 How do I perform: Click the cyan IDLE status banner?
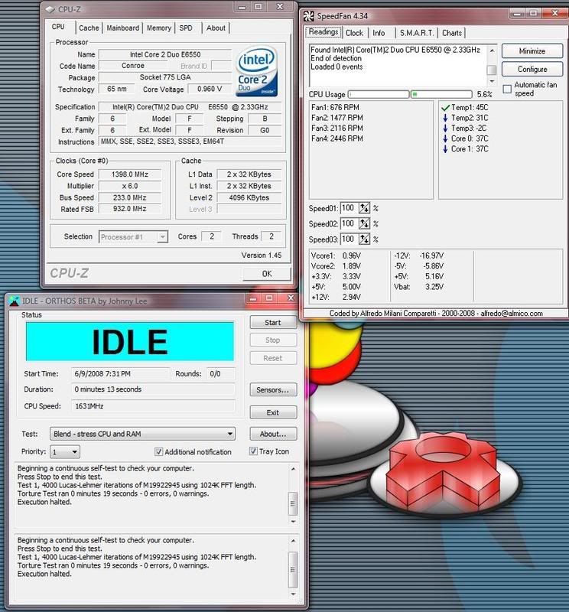(x=130, y=341)
